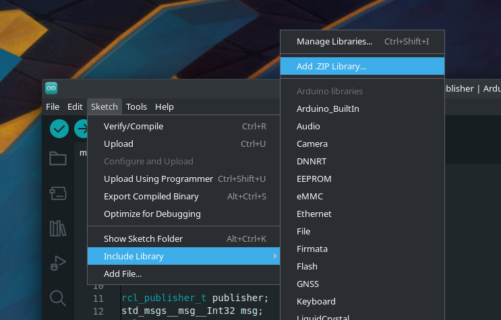Screen dimensions: 501x320
Task: Include the Camera library
Action: [x=362, y=144]
